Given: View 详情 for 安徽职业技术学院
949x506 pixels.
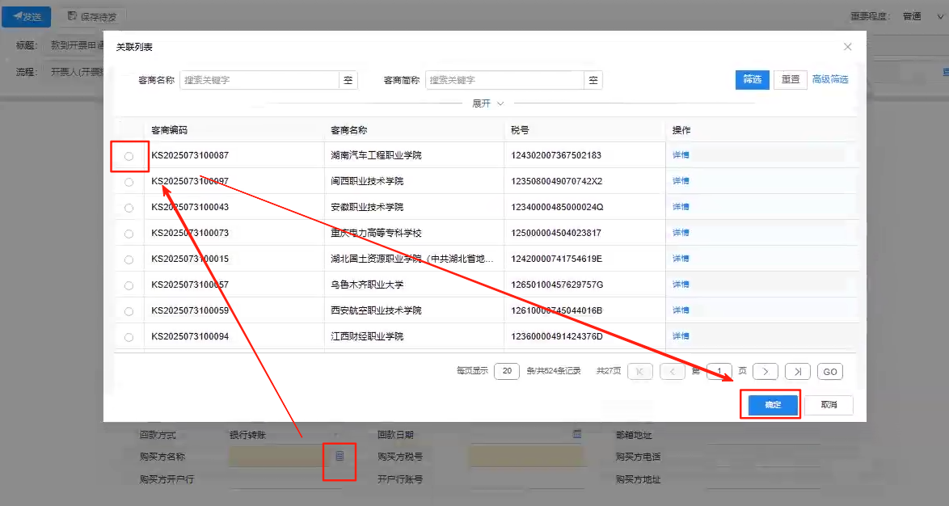Looking at the screenshot, I should (x=681, y=207).
